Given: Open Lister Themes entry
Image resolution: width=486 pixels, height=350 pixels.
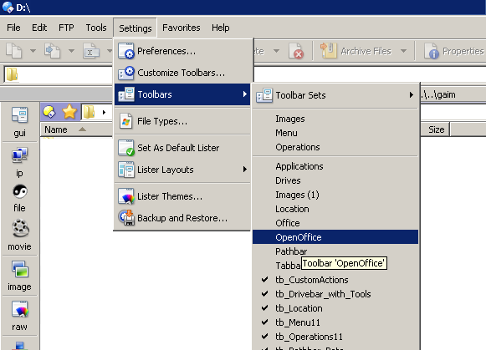Looking at the screenshot, I should pos(182,196).
